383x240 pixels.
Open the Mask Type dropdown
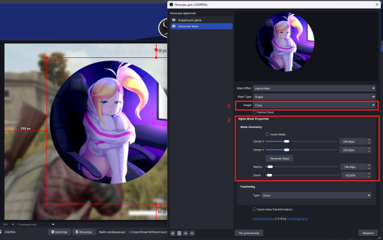(x=314, y=97)
